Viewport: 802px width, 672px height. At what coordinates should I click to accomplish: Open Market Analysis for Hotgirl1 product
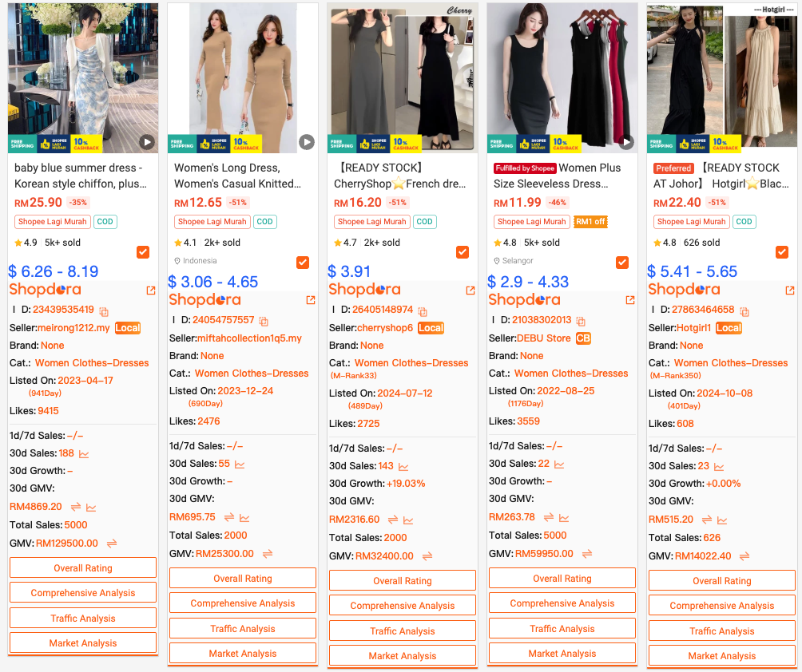click(721, 656)
